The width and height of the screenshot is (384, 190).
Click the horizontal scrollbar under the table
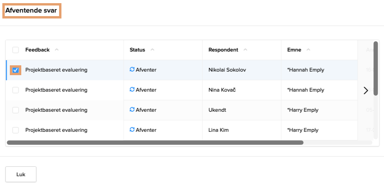pos(155,142)
